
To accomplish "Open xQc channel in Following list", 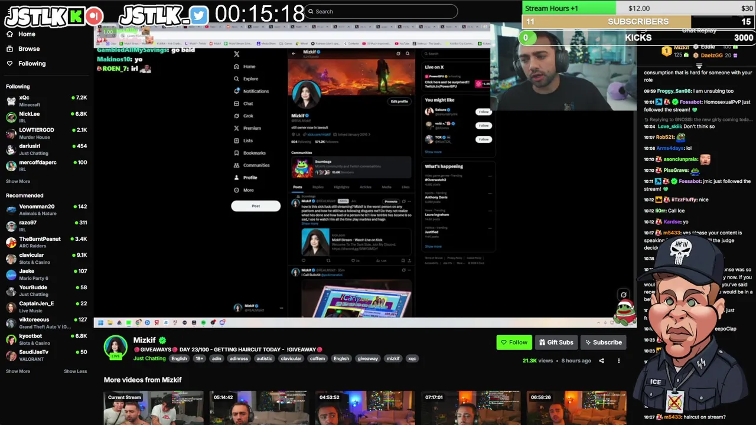I will 46,100.
